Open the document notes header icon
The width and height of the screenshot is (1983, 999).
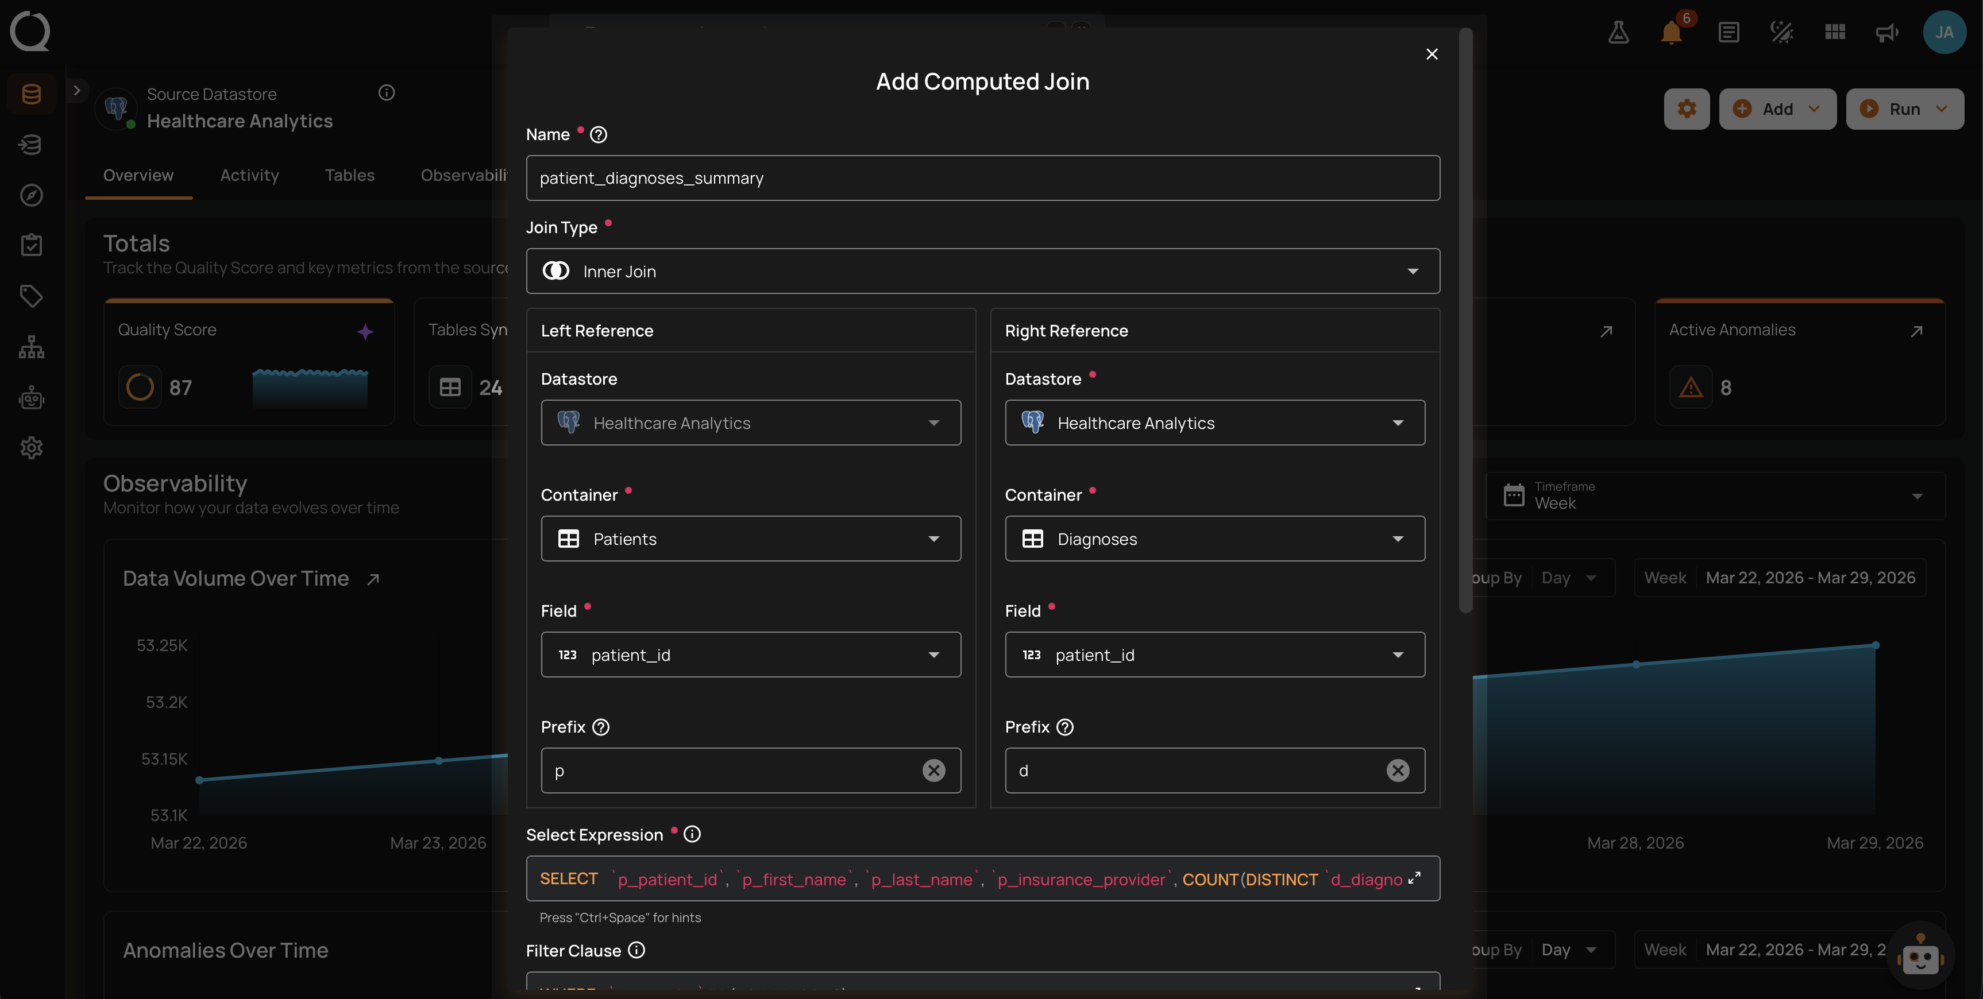click(1728, 32)
